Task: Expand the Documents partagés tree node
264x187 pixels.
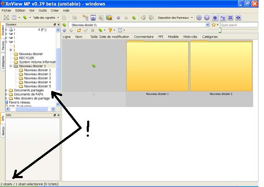Action: click(6, 90)
